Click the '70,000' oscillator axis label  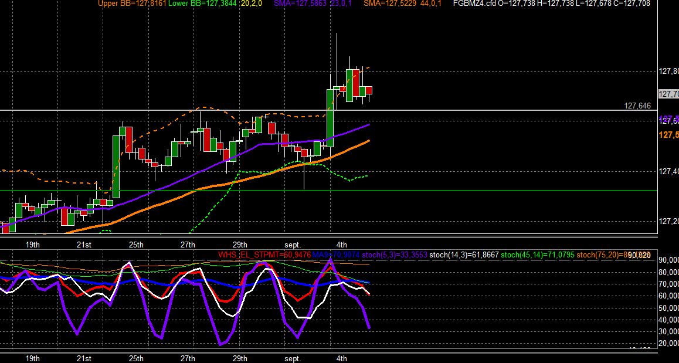668,284
